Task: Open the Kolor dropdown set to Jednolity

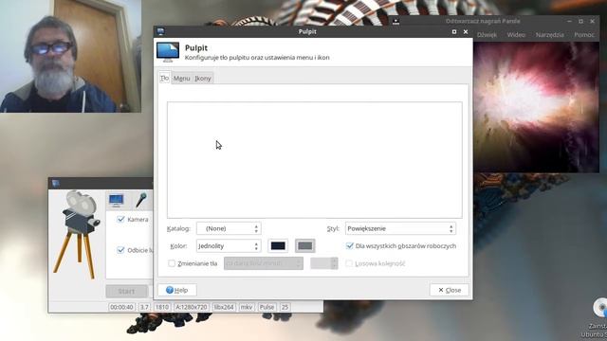Action: (229, 246)
